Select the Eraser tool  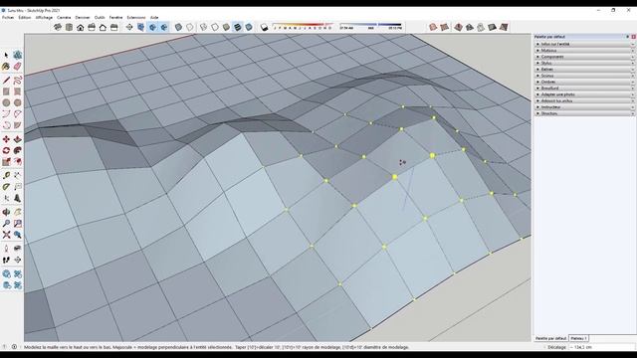(x=18, y=67)
